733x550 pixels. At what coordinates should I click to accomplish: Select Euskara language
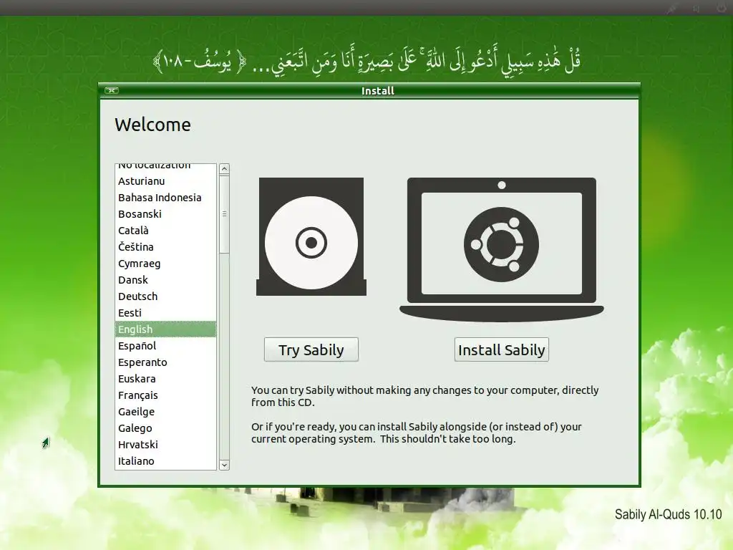165,378
